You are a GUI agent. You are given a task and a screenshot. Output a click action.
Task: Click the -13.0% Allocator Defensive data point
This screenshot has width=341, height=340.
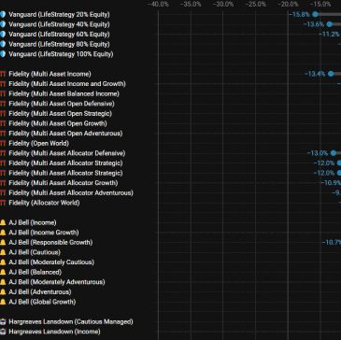(334, 153)
